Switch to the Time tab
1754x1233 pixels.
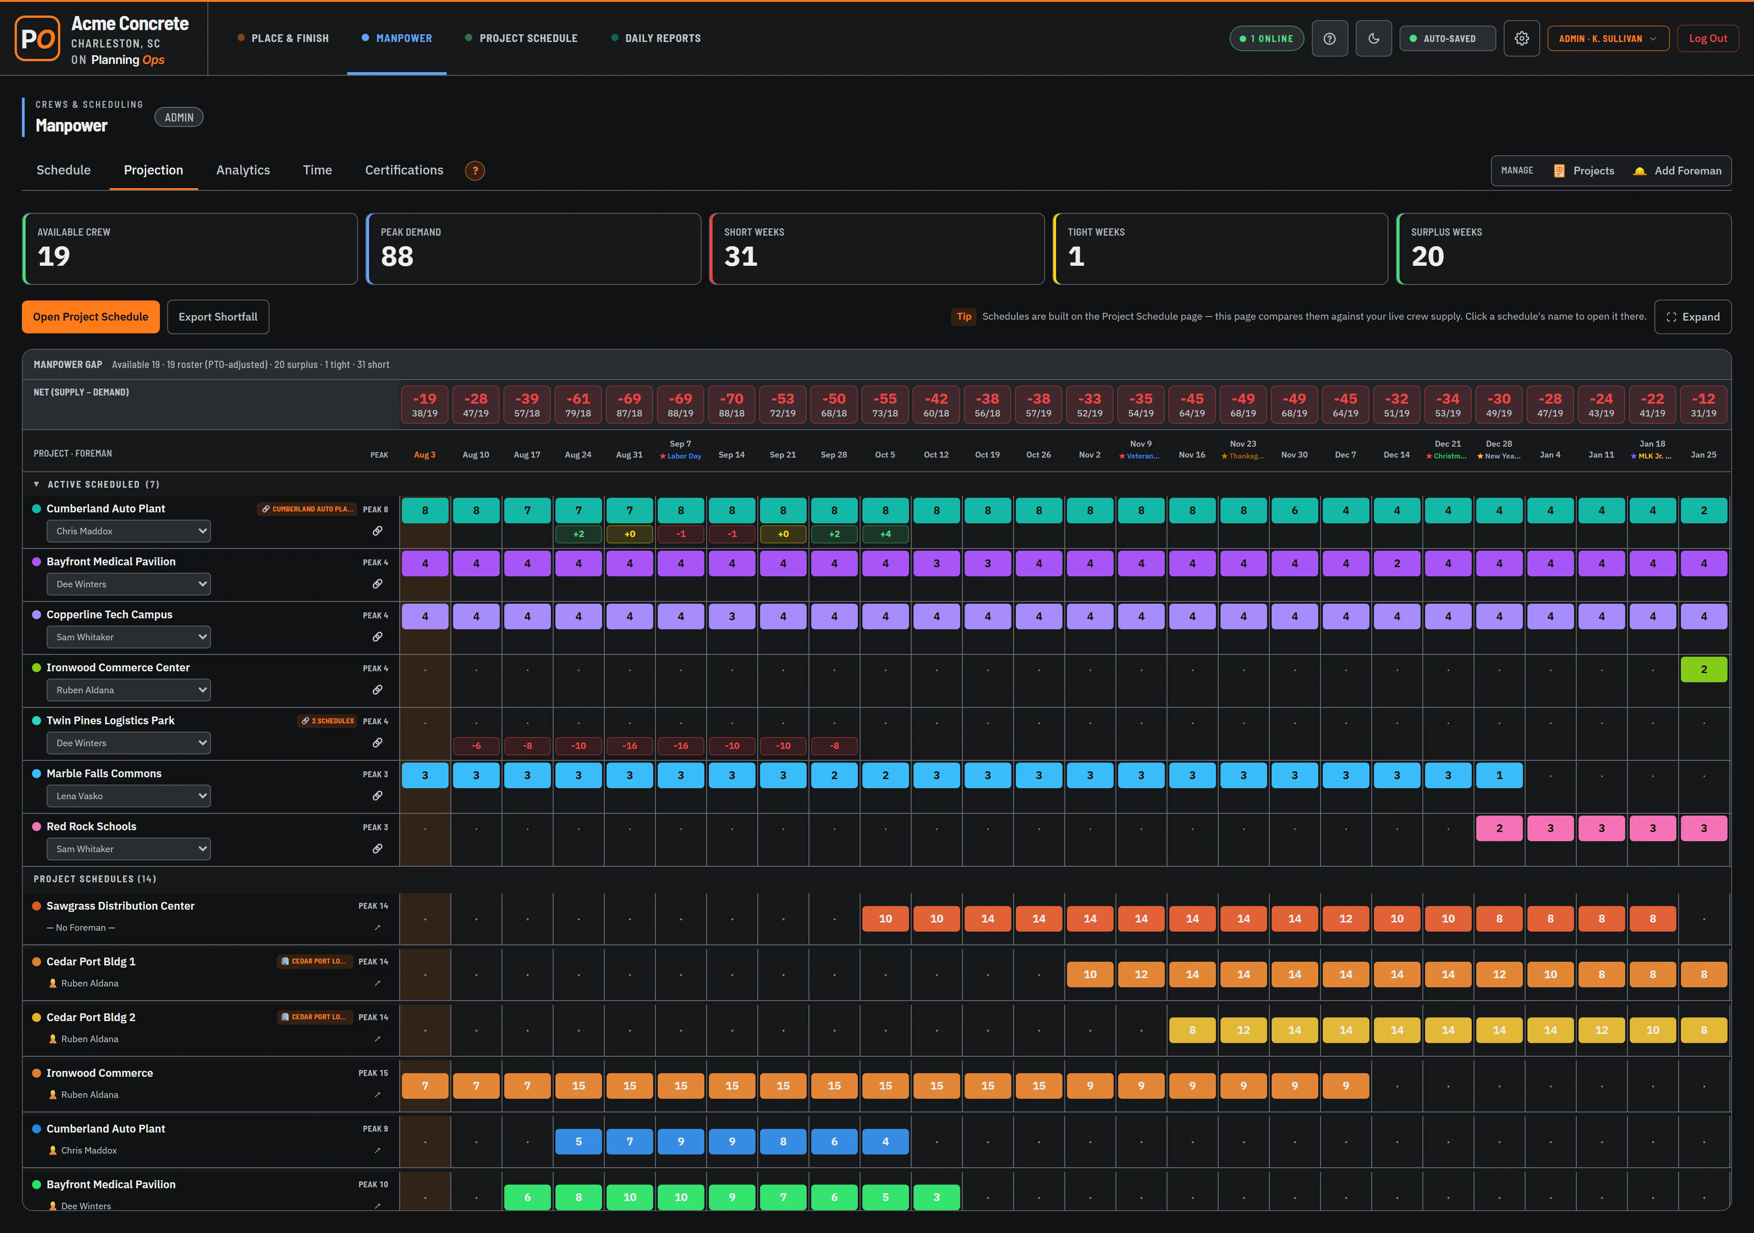pyautogui.click(x=317, y=170)
